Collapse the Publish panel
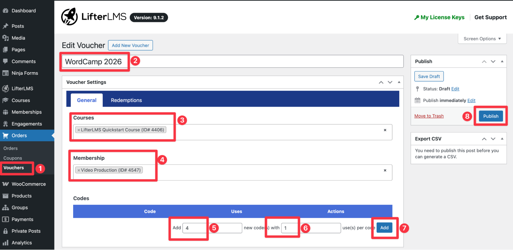513x250 pixels. 502,61
